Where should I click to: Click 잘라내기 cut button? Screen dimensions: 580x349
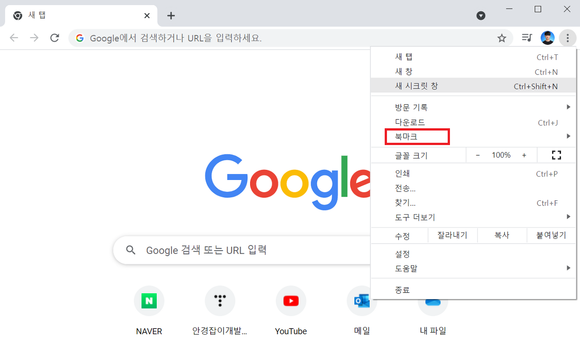[452, 236]
